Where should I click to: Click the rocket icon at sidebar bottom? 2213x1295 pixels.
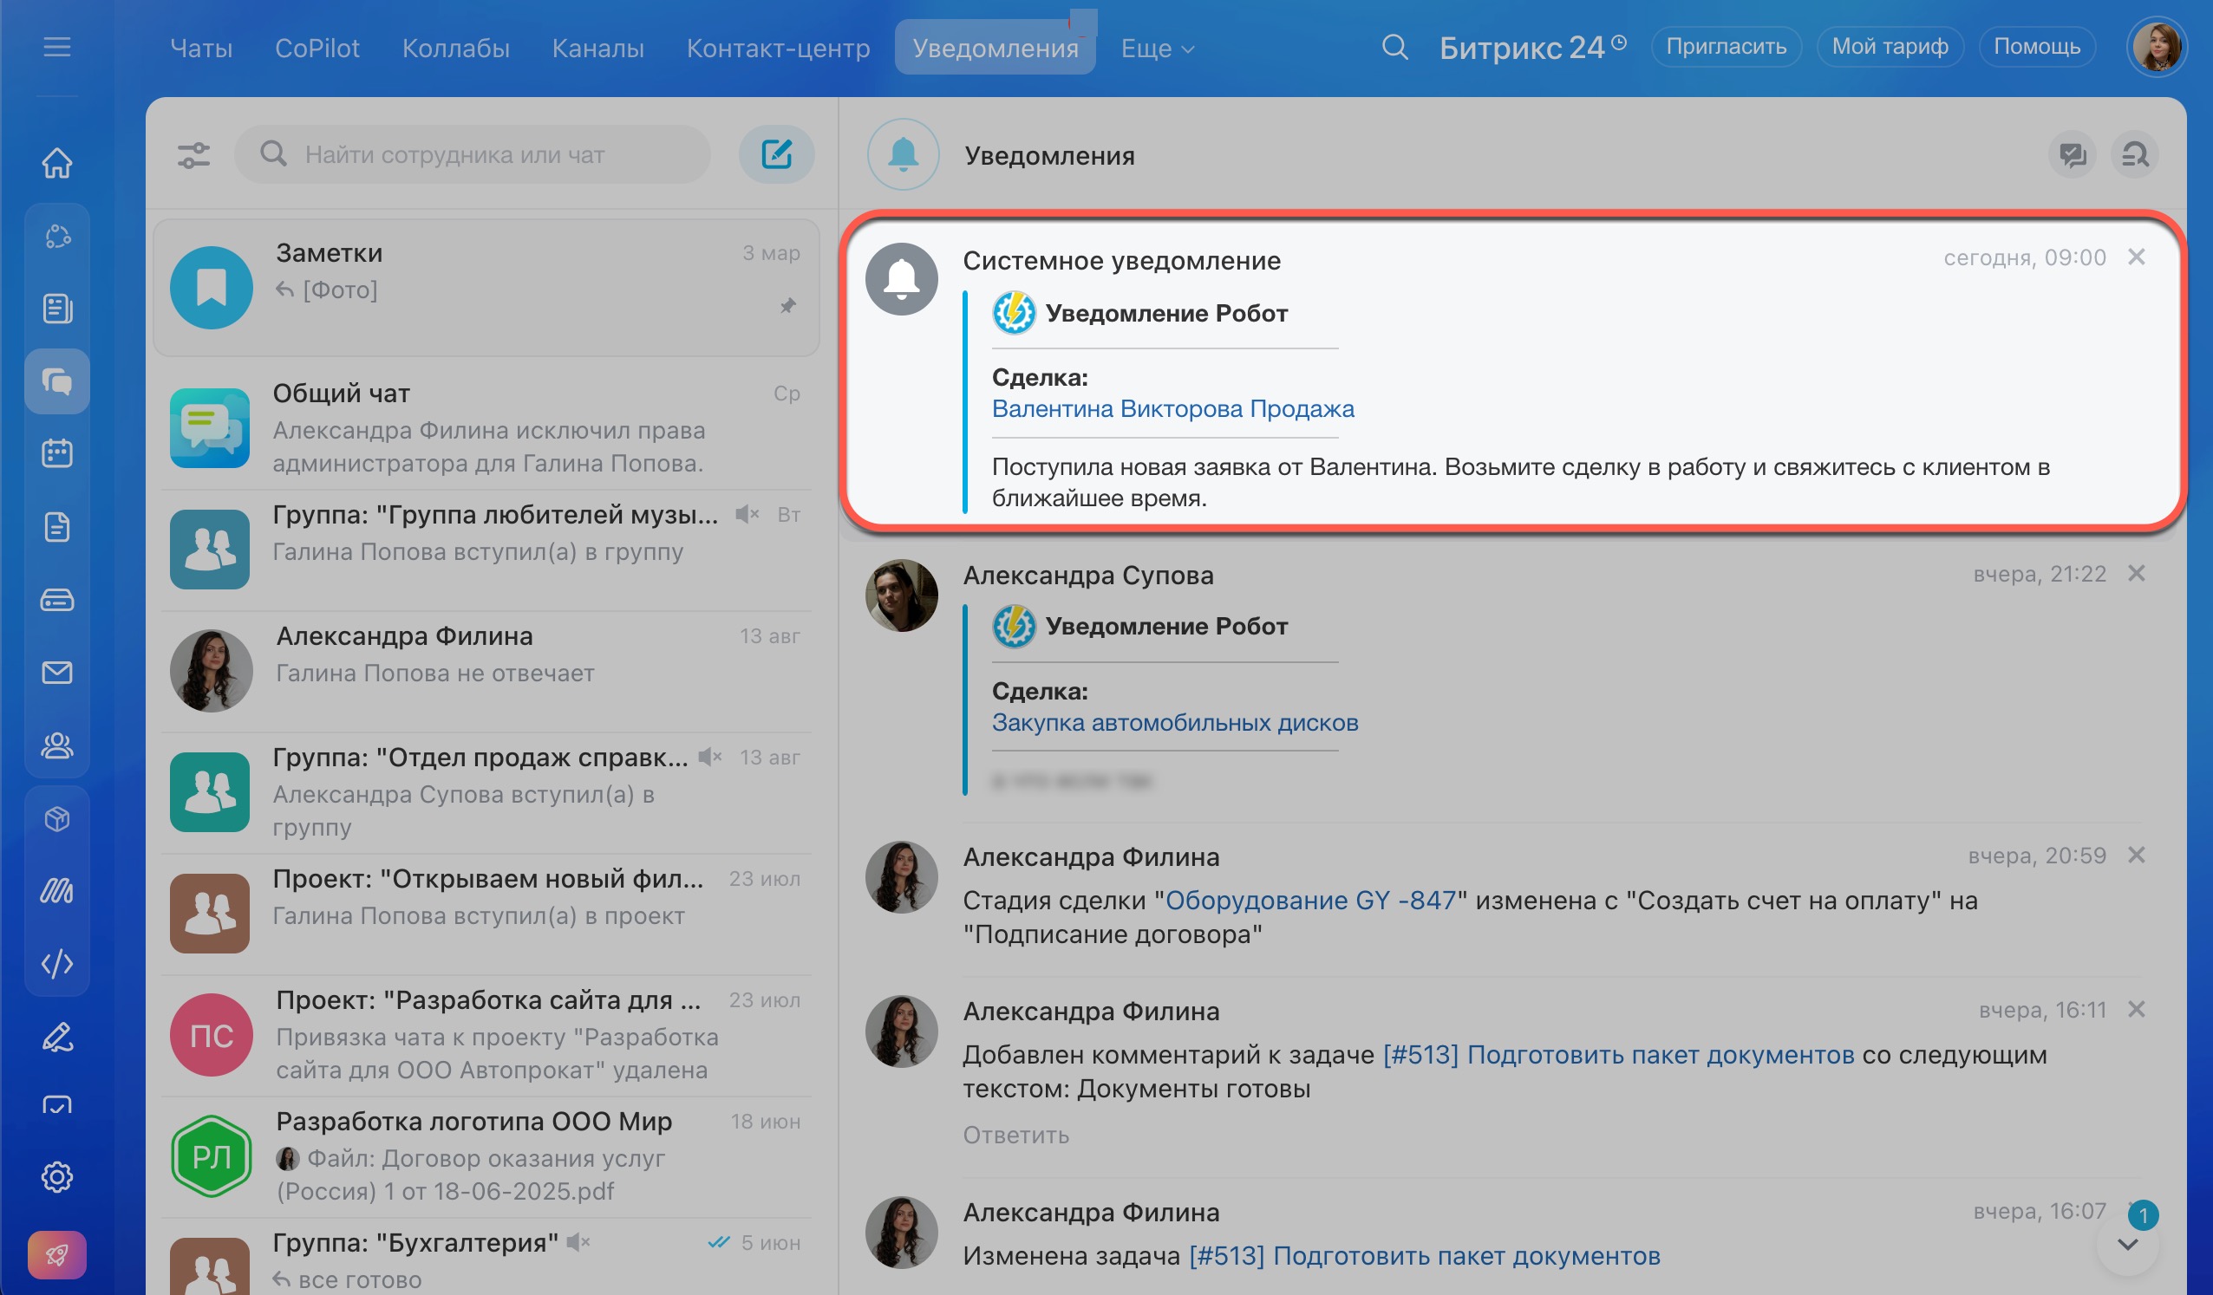tap(57, 1254)
